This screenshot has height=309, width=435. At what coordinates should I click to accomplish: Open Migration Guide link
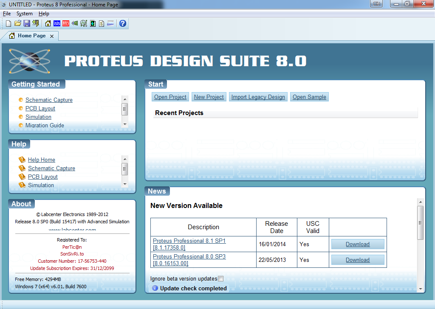point(45,125)
